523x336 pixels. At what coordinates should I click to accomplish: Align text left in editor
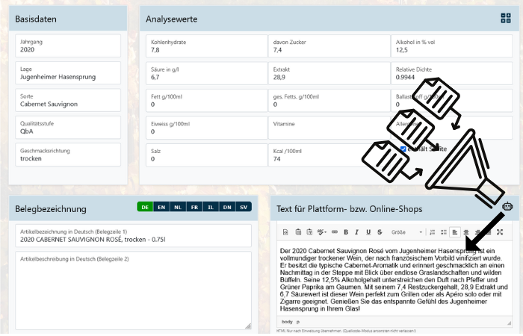tap(454, 232)
